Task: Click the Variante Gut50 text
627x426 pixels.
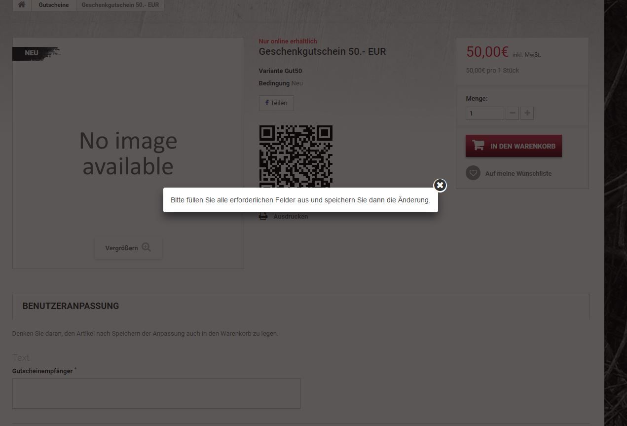Action: [280, 71]
